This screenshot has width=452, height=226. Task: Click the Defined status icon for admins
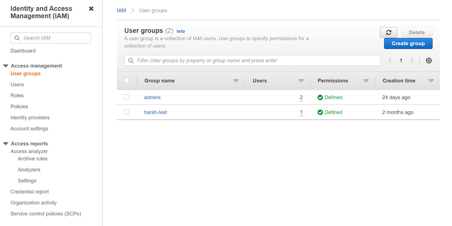coord(320,97)
